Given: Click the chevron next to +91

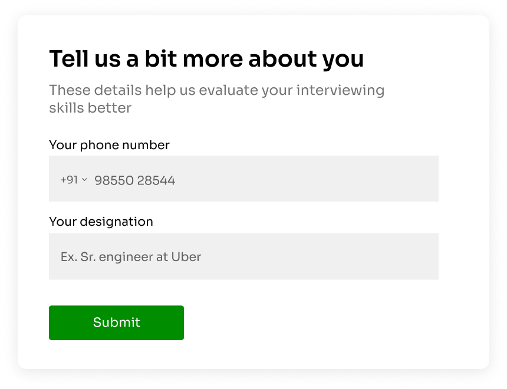Looking at the screenshot, I should 84,179.
